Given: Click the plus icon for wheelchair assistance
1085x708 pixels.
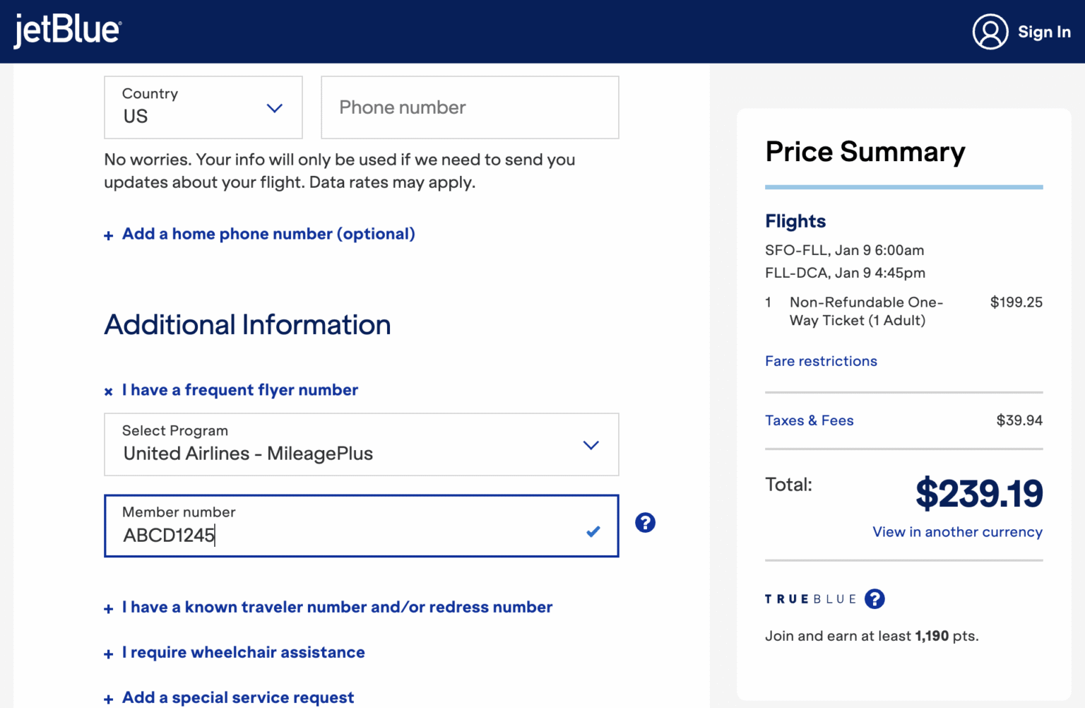Looking at the screenshot, I should click(109, 654).
